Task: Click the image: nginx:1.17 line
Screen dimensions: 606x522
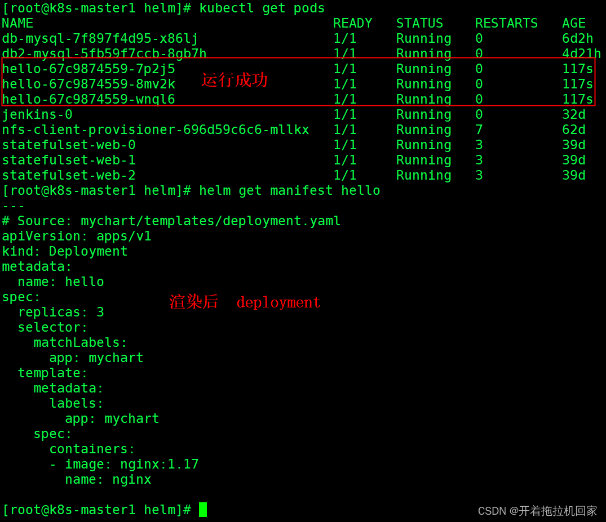Action: click(x=124, y=463)
